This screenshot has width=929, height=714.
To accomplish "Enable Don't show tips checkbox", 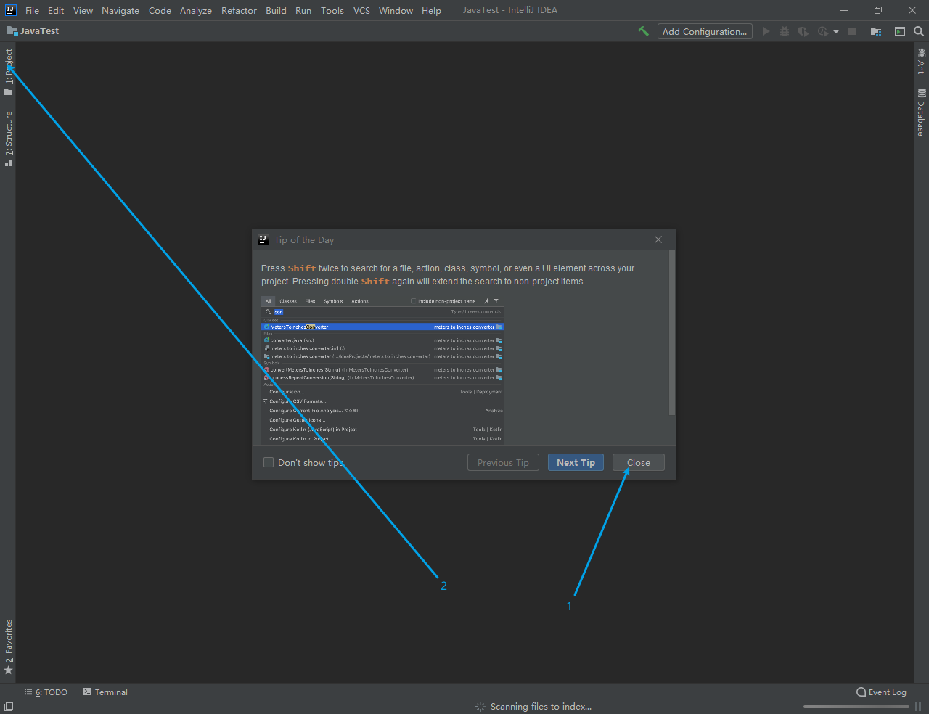I will (269, 462).
